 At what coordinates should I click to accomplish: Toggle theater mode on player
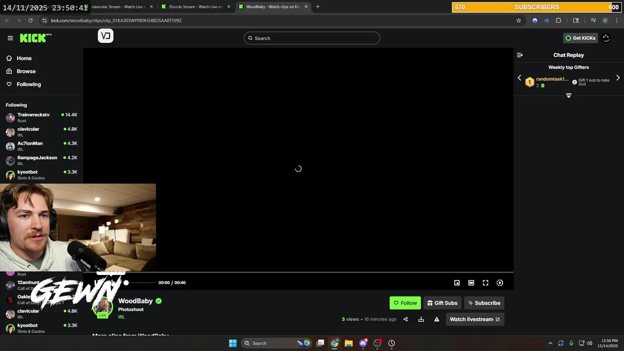pos(471,283)
